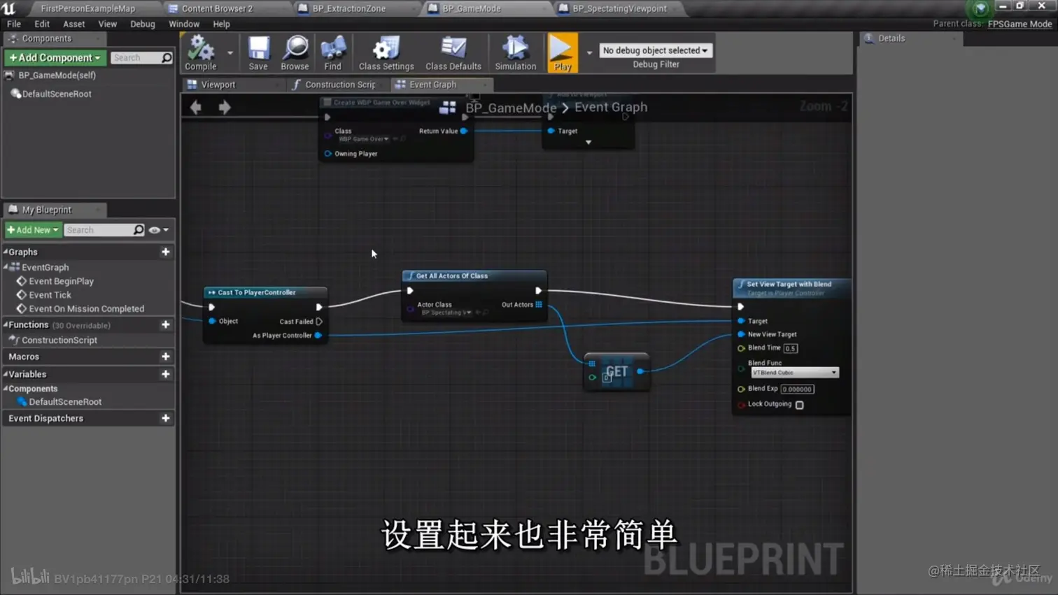Open Class Settings from toolbar
This screenshot has width=1058, height=595.
coord(386,52)
